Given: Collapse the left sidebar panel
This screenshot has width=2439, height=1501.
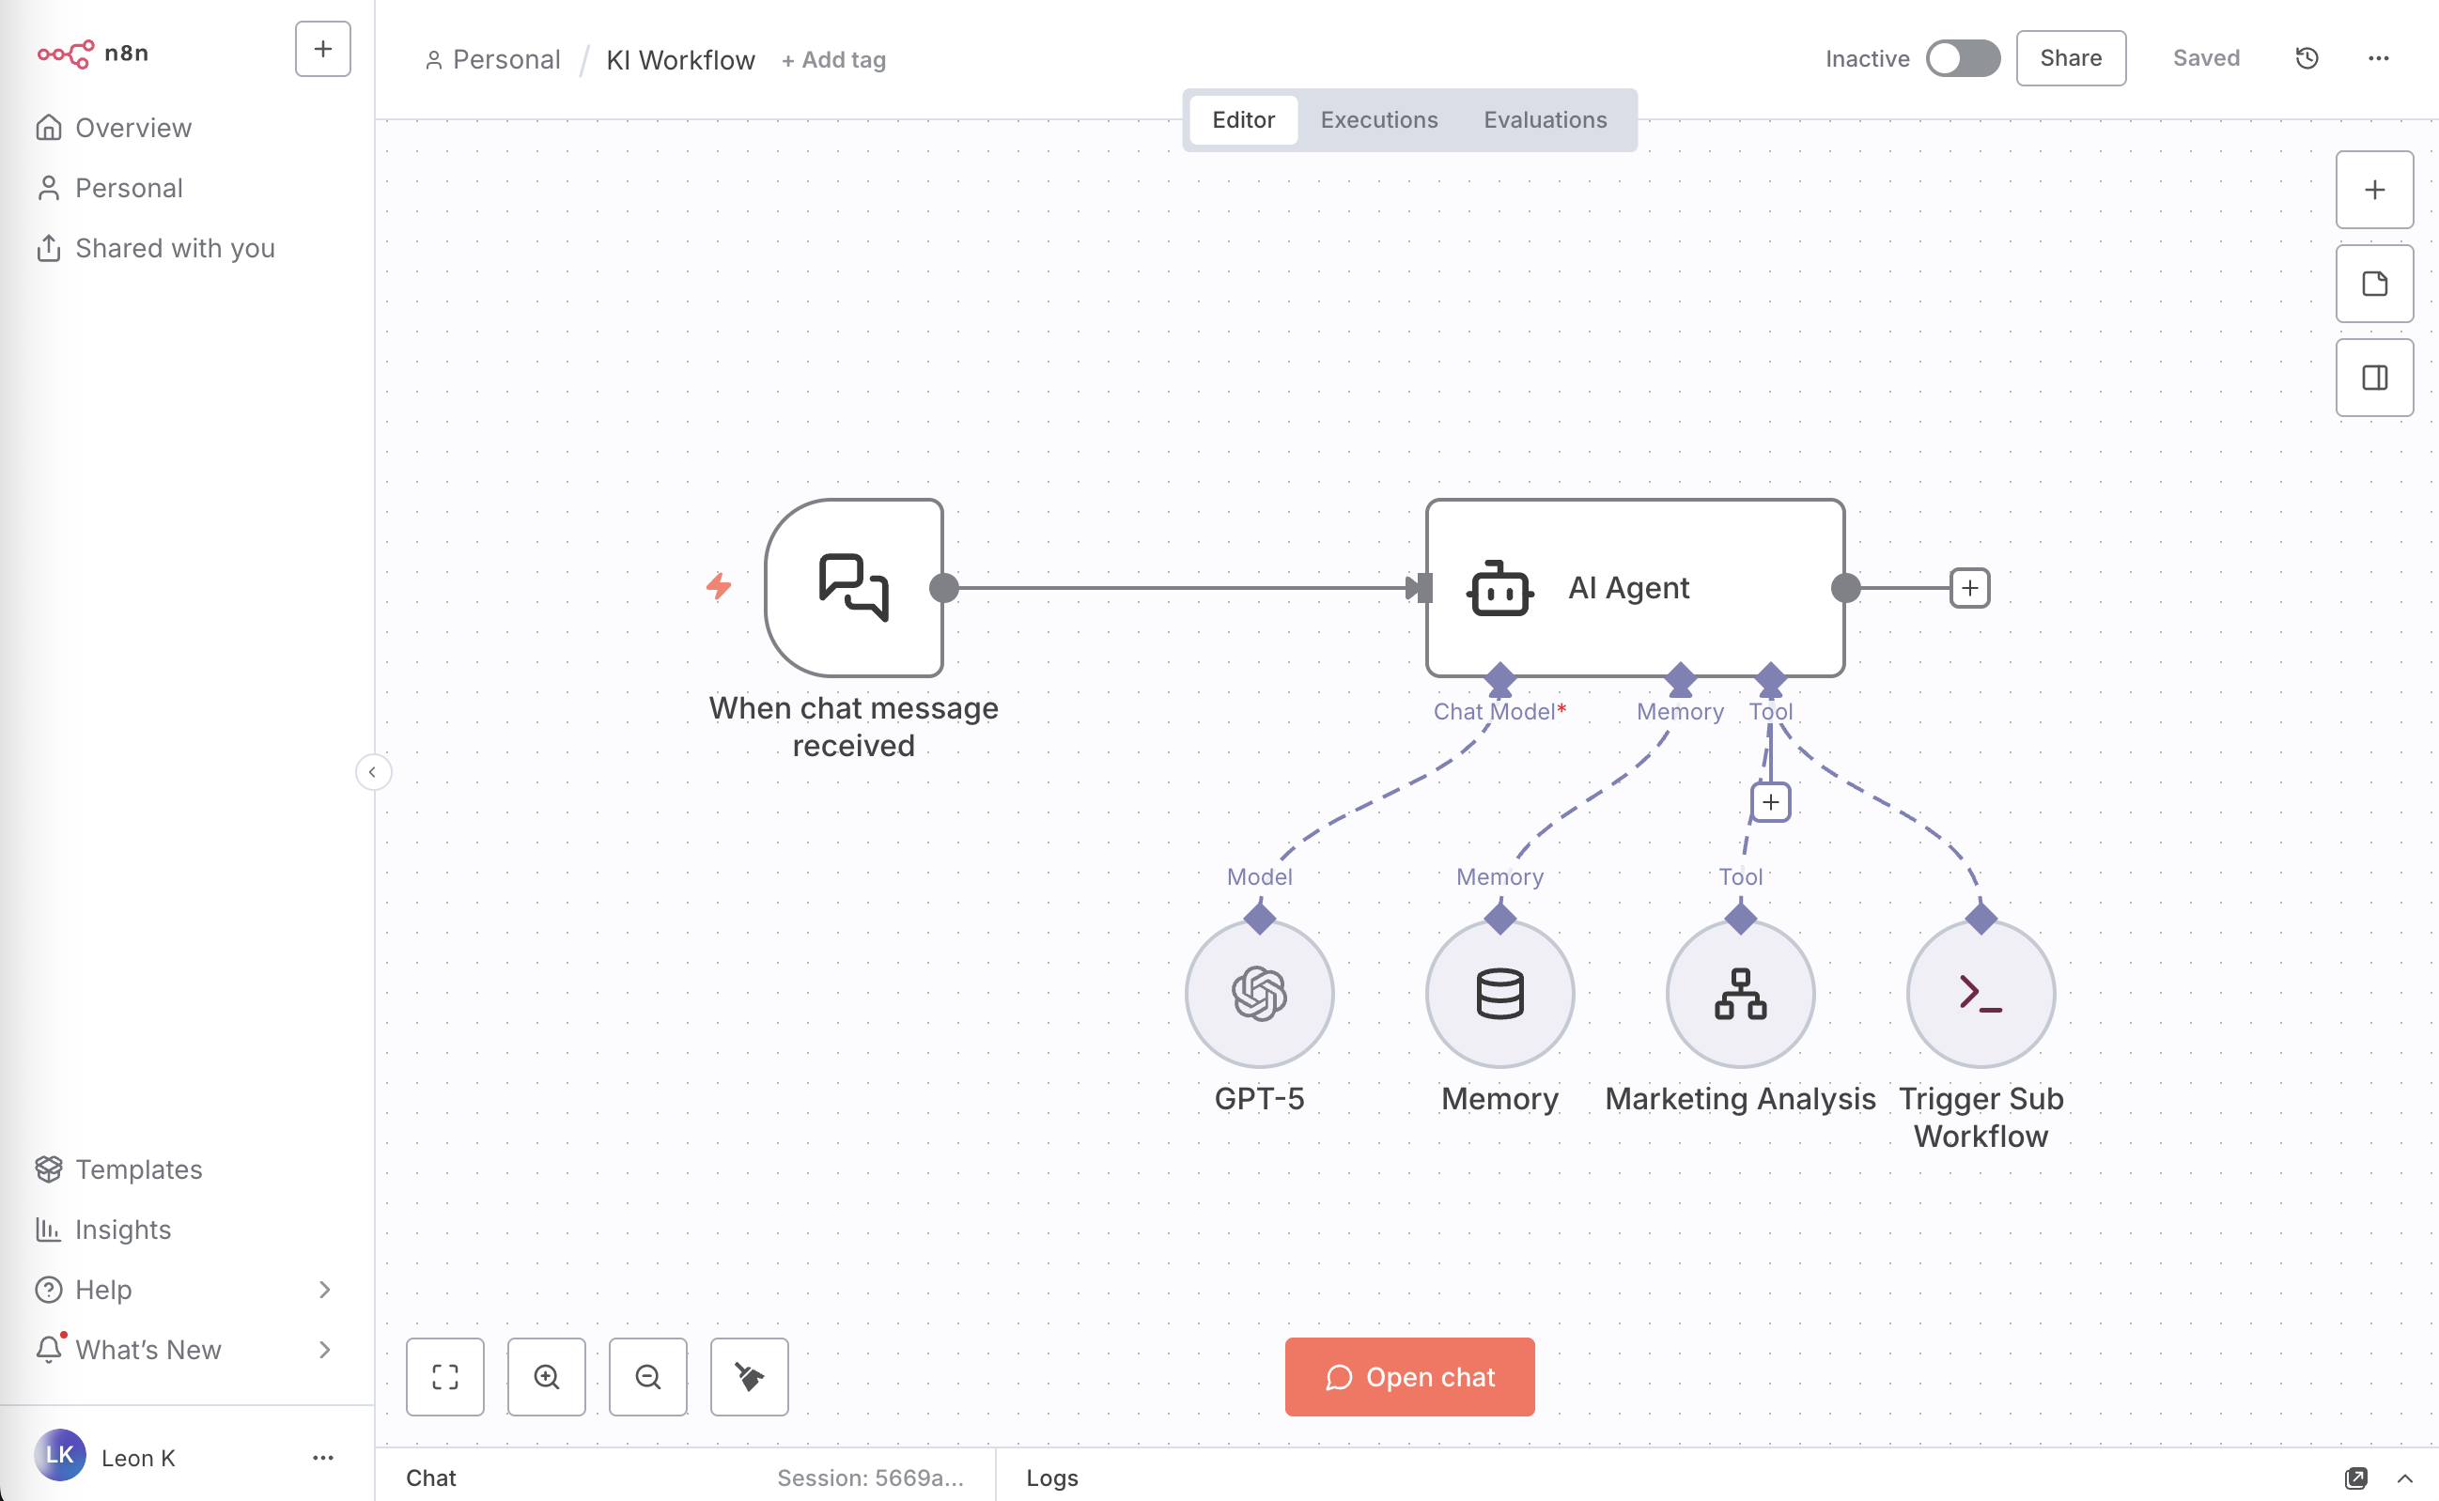Looking at the screenshot, I should click(373, 771).
